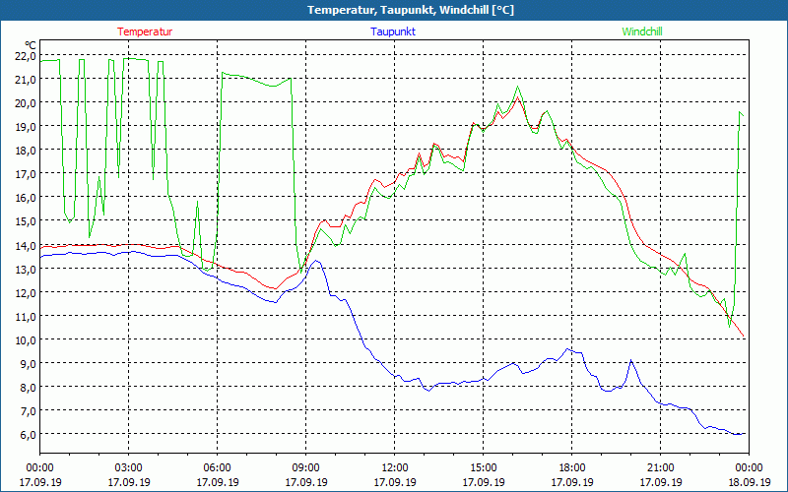This screenshot has height=492, width=788.
Task: Click the 18,0 y-axis value
Action: coord(26,151)
